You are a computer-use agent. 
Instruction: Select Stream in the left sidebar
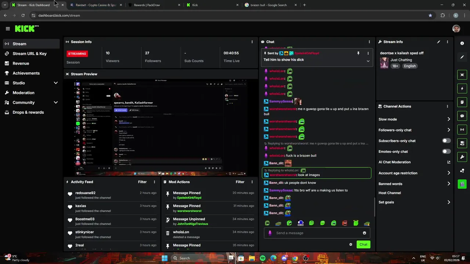click(31, 44)
